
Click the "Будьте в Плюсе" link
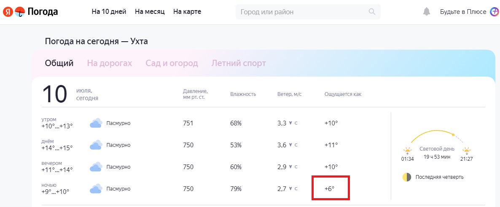pyautogui.click(x=463, y=12)
